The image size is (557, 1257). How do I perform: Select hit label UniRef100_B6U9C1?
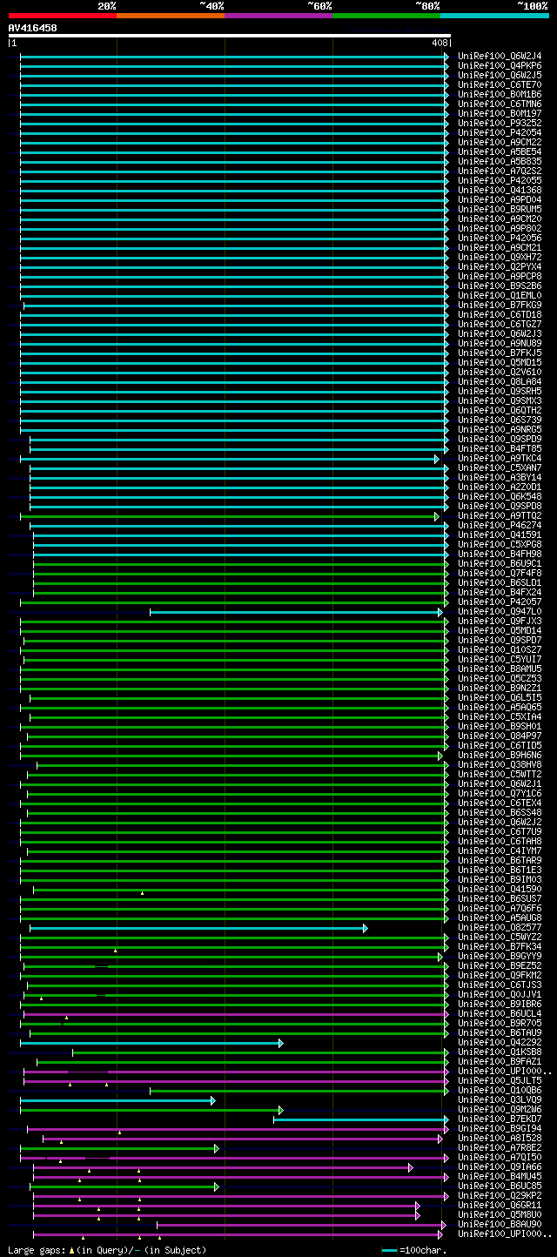coord(500,564)
